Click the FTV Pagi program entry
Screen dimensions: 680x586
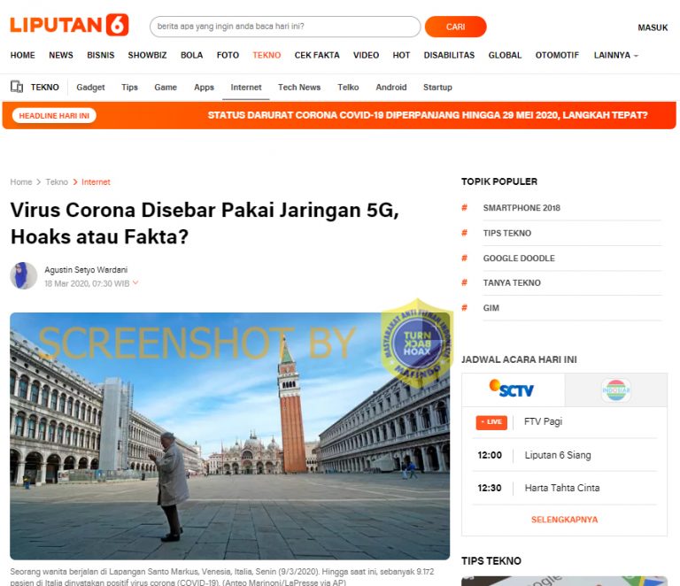543,421
